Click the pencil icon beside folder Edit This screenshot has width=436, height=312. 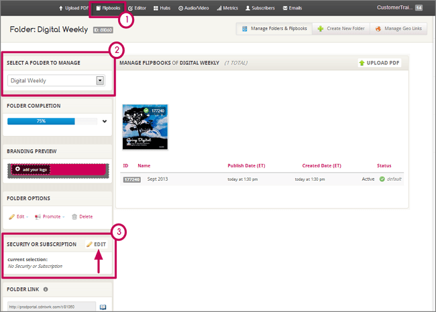[11, 217]
